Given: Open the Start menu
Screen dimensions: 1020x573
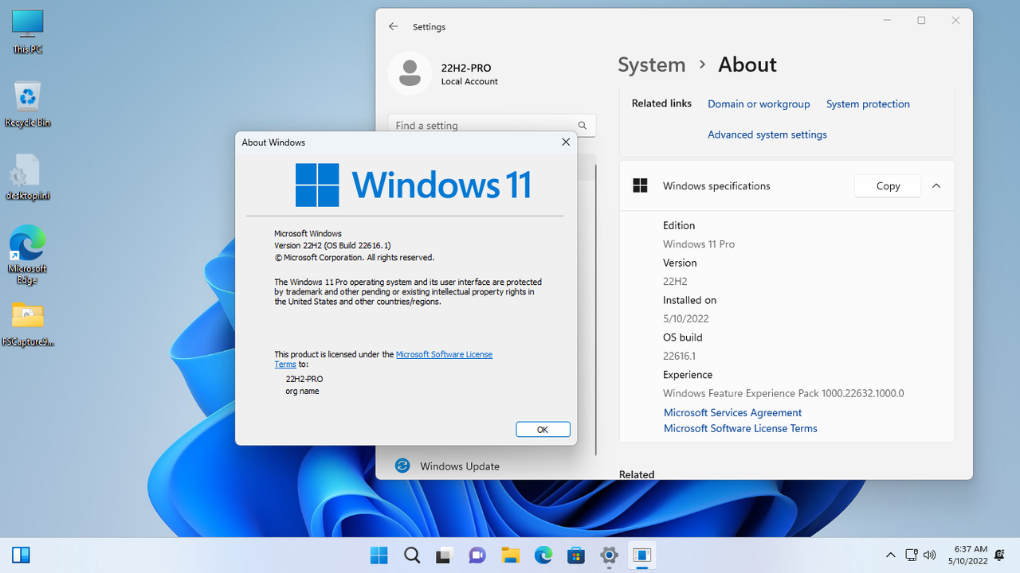Looking at the screenshot, I should pyautogui.click(x=379, y=555).
